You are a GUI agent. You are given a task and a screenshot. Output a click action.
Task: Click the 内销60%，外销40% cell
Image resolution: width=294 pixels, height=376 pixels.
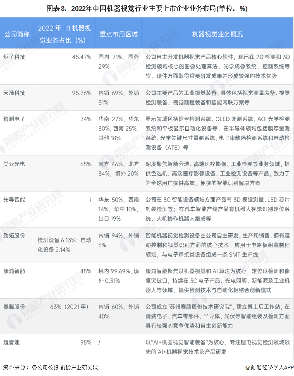pos(118,311)
